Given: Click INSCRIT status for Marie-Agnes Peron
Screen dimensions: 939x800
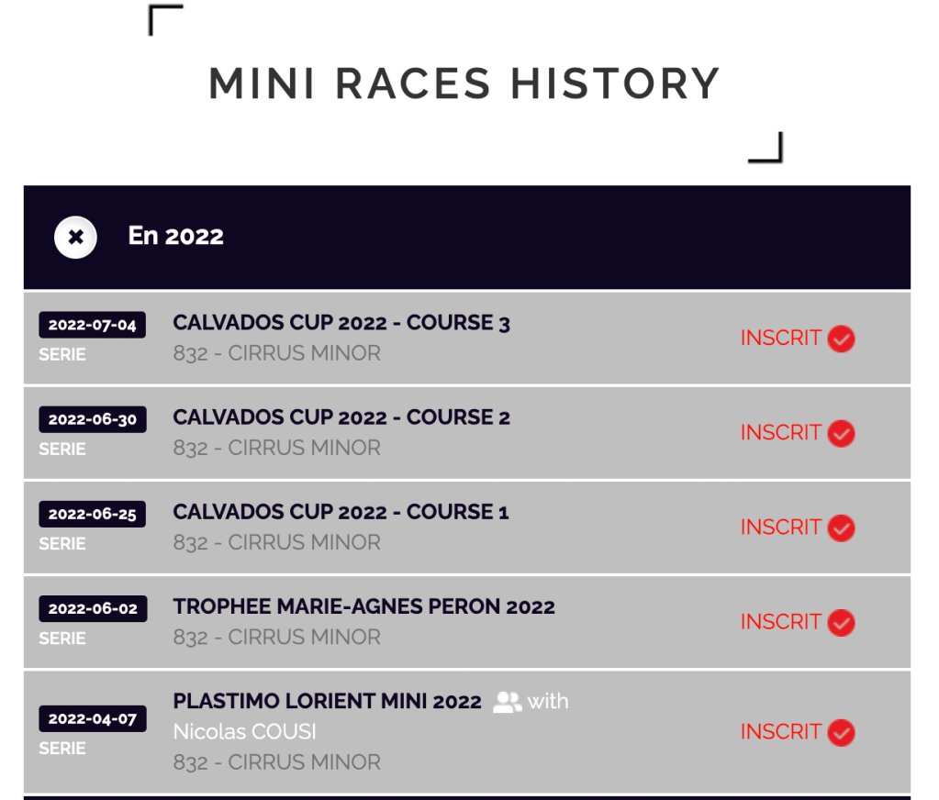Looking at the screenshot, I should [780, 621].
